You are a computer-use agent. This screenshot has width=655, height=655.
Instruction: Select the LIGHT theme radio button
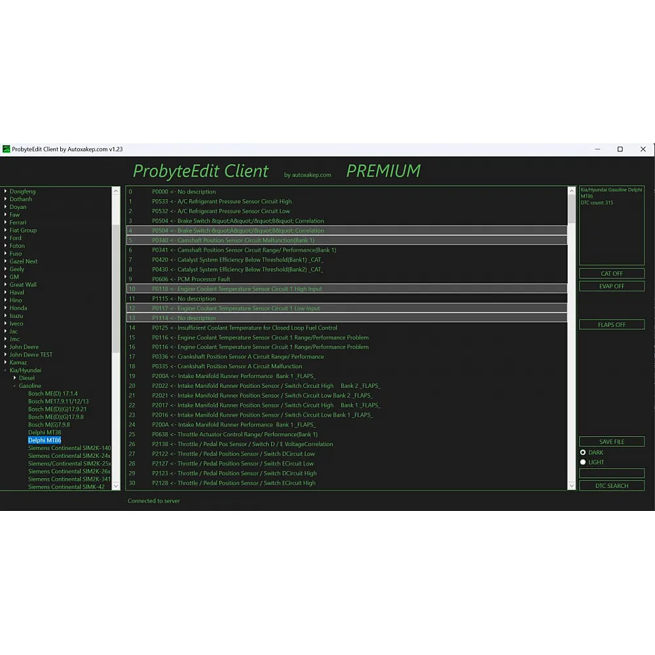pos(583,462)
